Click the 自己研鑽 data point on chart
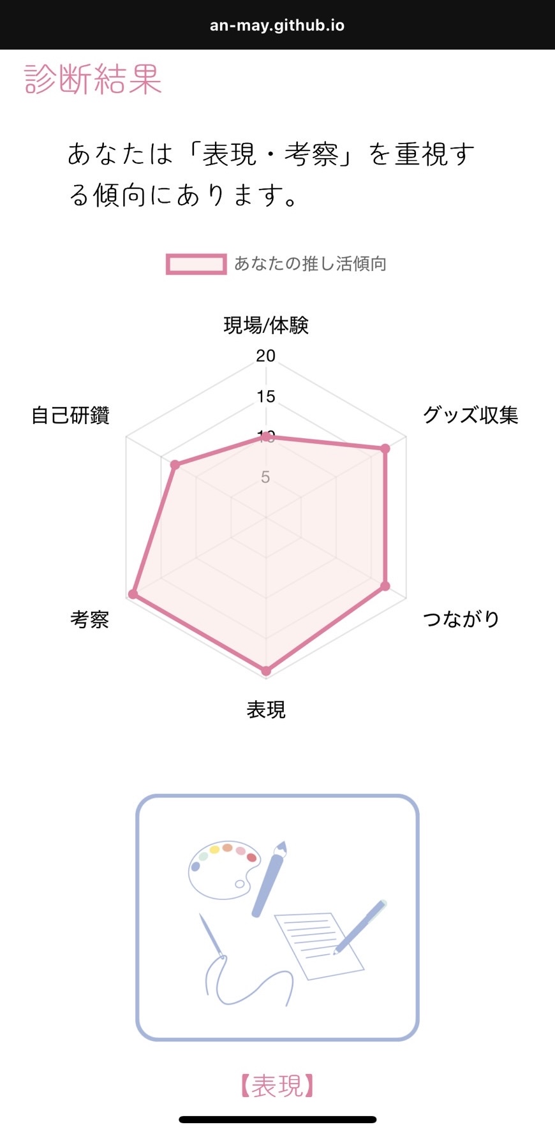 (175, 465)
